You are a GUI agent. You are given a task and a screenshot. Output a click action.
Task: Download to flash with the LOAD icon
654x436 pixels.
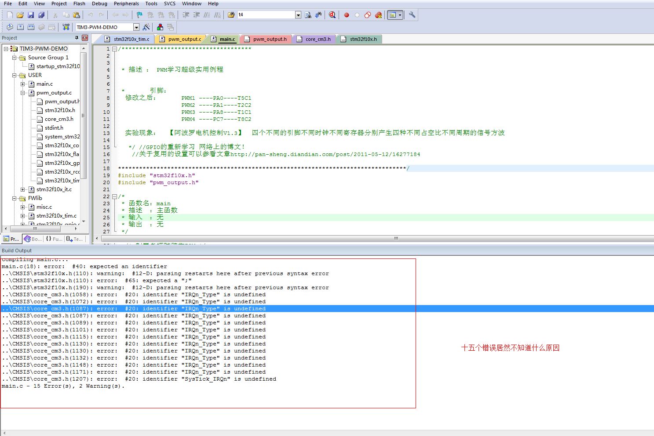(66, 27)
